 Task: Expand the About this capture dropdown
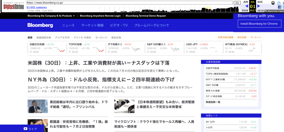click(x=274, y=11)
